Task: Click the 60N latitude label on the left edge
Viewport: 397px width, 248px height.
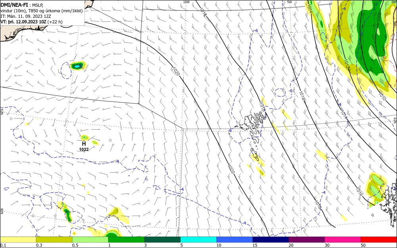Action: [2, 211]
